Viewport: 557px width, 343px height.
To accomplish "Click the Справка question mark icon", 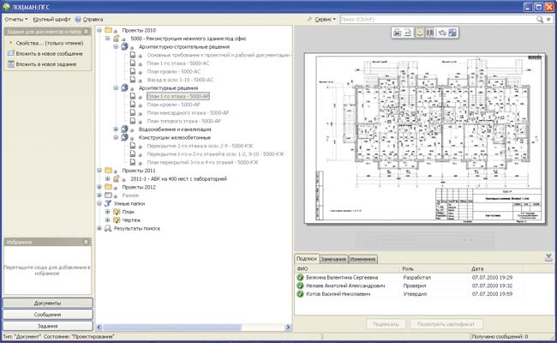I will [78, 19].
